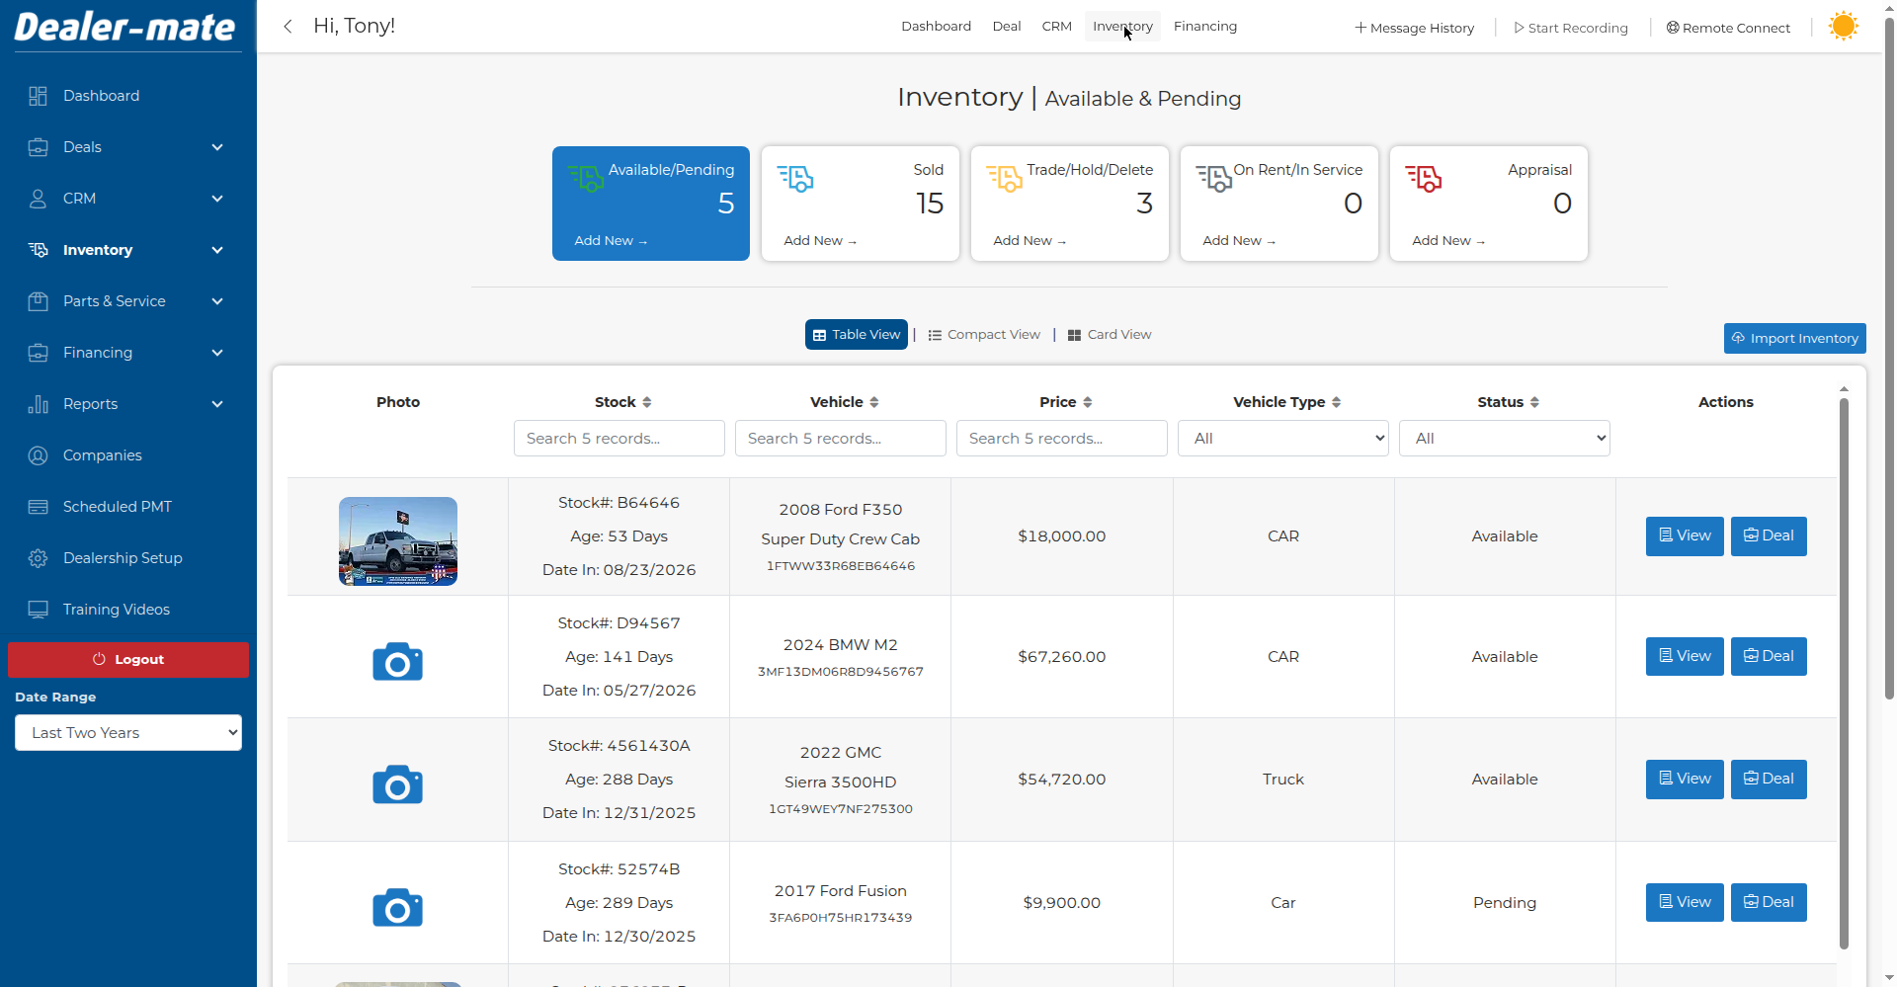Click the Training Videos monitor icon
The height and width of the screenshot is (987, 1897).
(x=38, y=610)
